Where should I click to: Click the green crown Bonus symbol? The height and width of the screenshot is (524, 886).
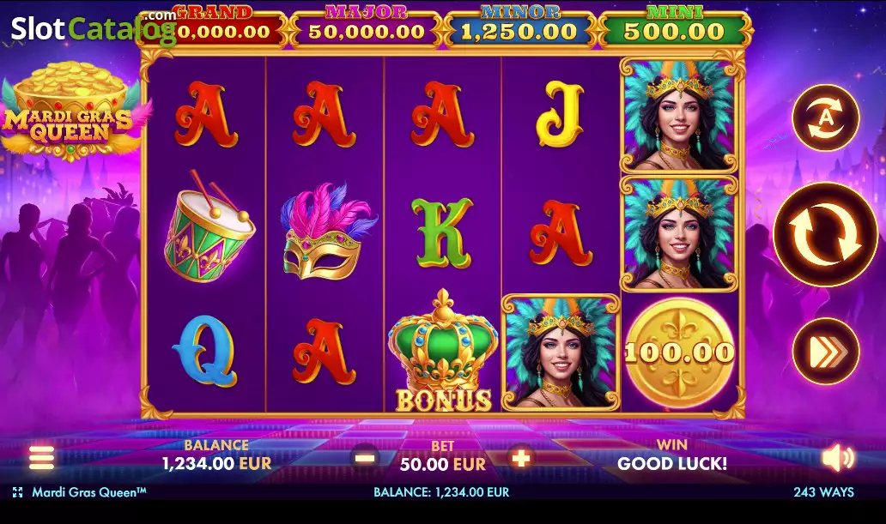tap(442, 352)
